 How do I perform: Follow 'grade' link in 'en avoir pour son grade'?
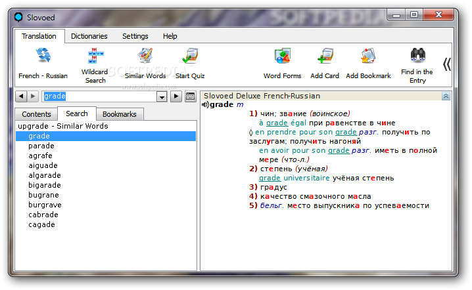[339, 150]
